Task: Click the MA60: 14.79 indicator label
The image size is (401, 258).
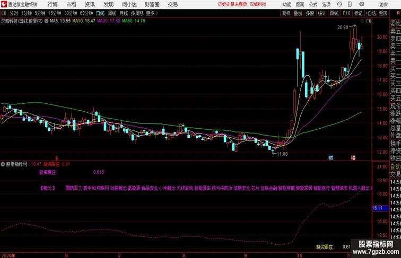Action: click(x=134, y=21)
